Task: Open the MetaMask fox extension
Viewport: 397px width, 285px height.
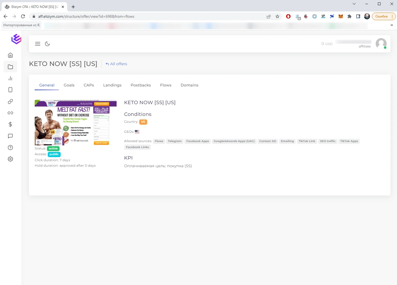Action: tap(341, 16)
